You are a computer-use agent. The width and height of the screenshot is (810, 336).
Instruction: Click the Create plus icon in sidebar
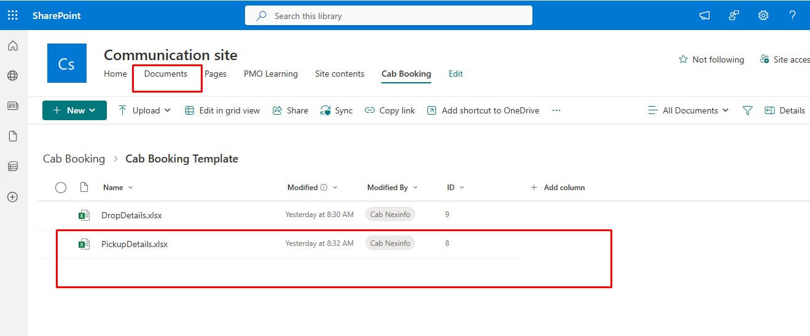point(13,197)
